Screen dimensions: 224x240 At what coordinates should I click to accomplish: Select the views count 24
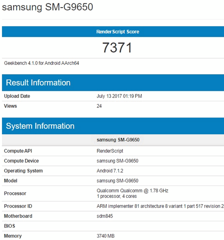[x=99, y=106]
